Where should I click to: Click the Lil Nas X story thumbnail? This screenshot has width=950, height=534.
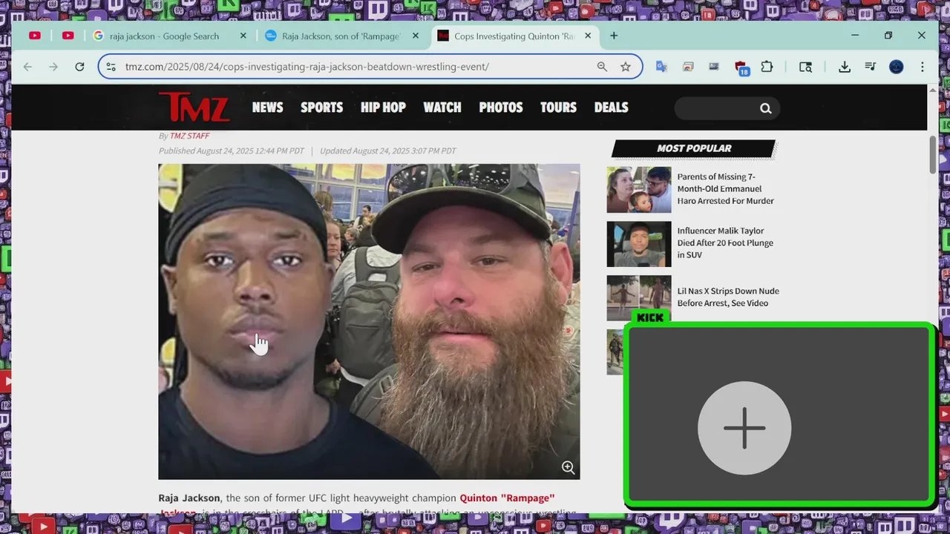pyautogui.click(x=639, y=298)
